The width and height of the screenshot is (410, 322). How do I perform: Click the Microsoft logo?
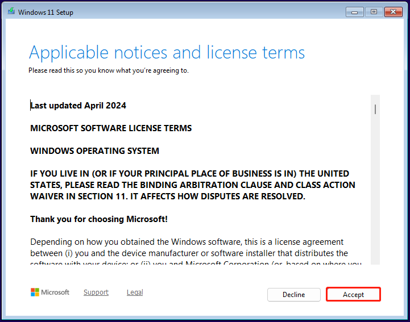[x=50, y=292]
